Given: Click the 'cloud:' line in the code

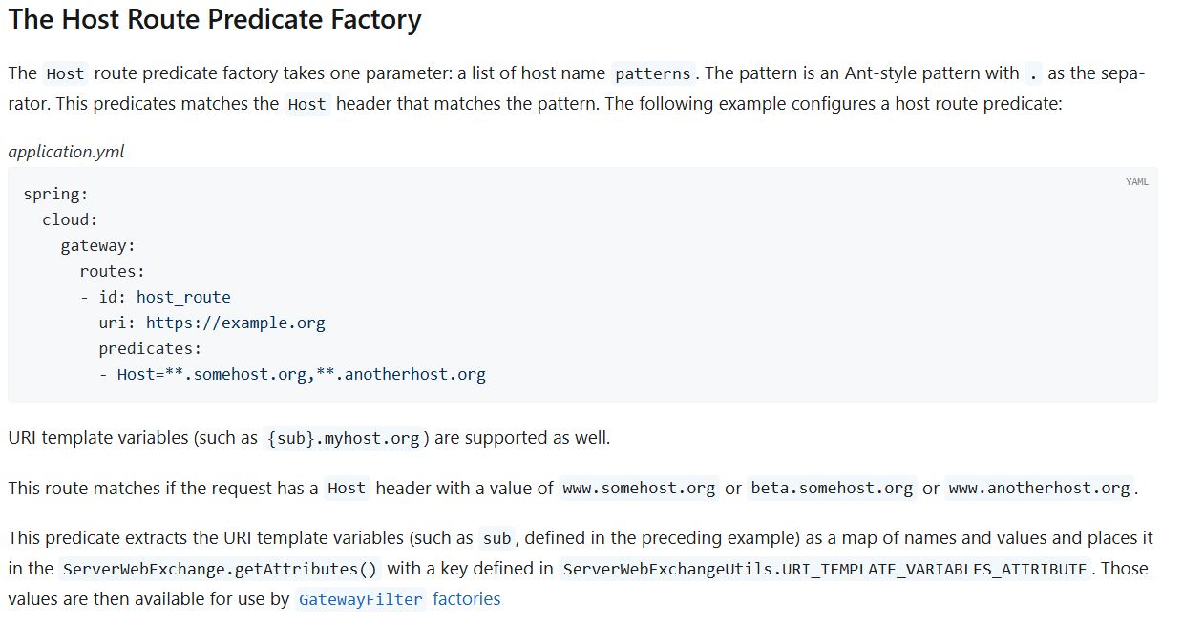Looking at the screenshot, I should (x=70, y=219).
